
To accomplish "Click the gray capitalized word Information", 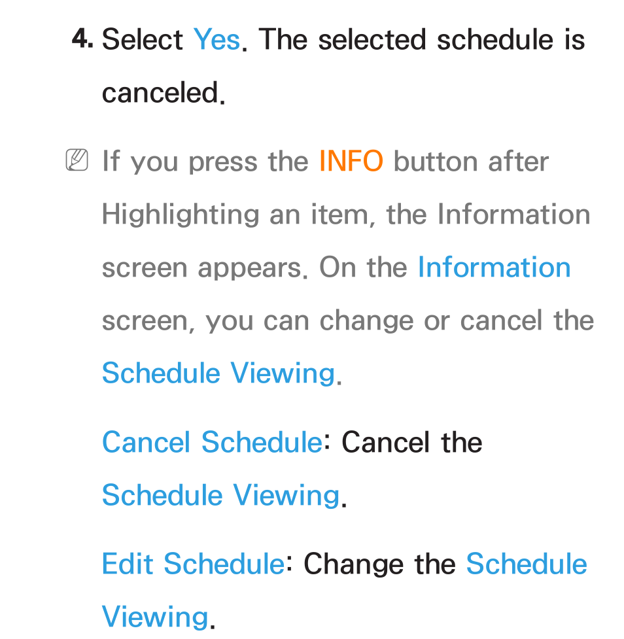I will point(513,215).
